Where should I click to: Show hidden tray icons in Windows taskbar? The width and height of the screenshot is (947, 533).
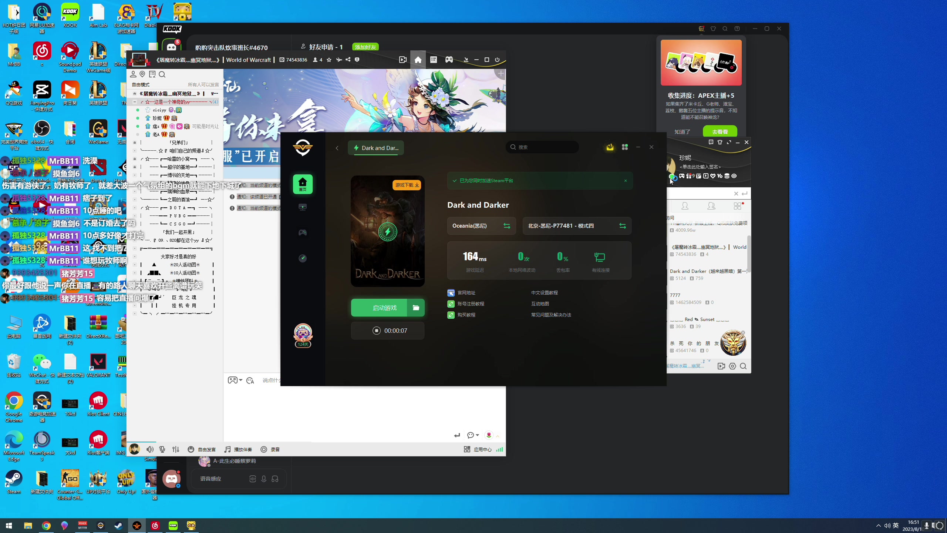(879, 526)
